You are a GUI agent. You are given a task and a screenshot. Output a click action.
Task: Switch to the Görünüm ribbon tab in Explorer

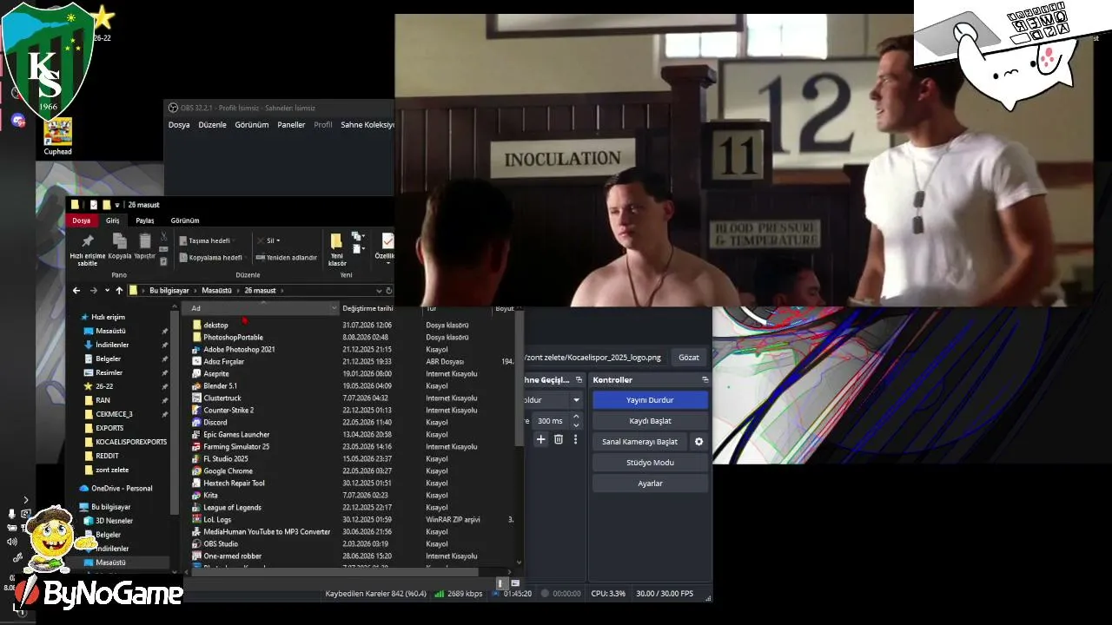click(x=185, y=220)
